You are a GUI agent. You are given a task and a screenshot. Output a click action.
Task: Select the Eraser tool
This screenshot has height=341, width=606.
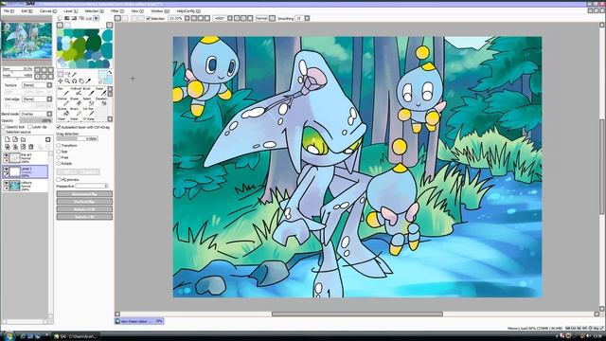76,101
